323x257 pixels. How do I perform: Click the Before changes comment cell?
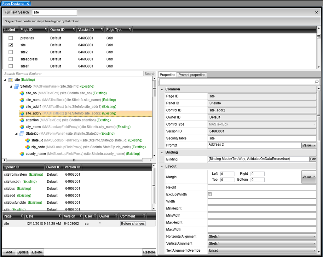coord(133,224)
